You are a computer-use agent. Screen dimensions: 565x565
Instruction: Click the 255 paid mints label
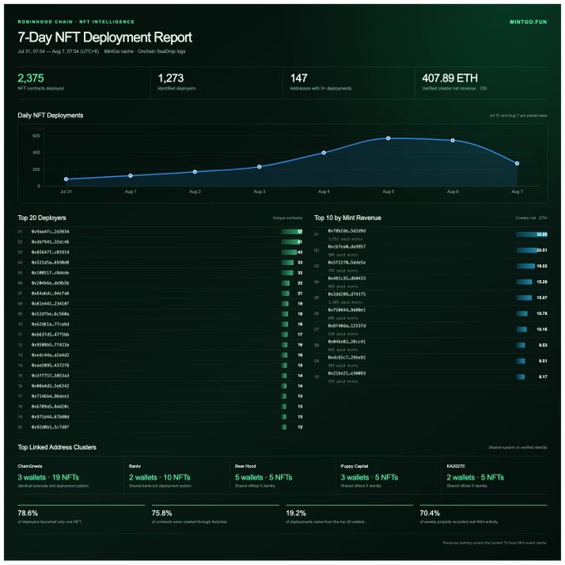342,381
